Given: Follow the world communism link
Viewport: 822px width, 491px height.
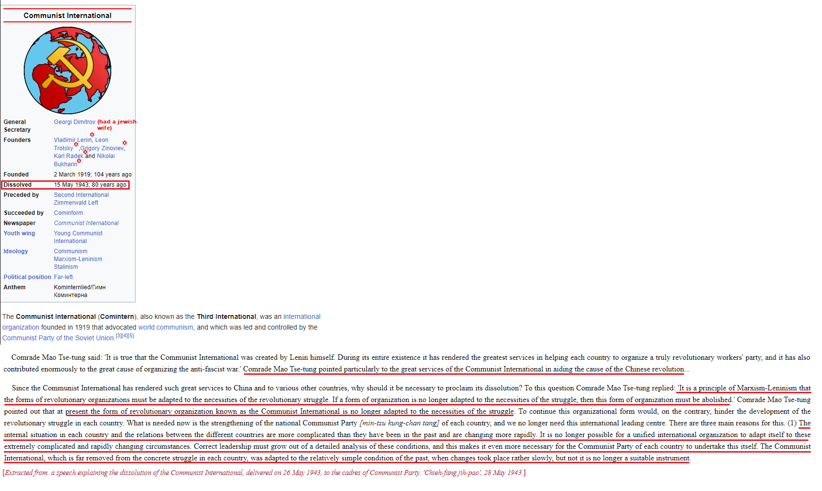Looking at the screenshot, I should (166, 328).
